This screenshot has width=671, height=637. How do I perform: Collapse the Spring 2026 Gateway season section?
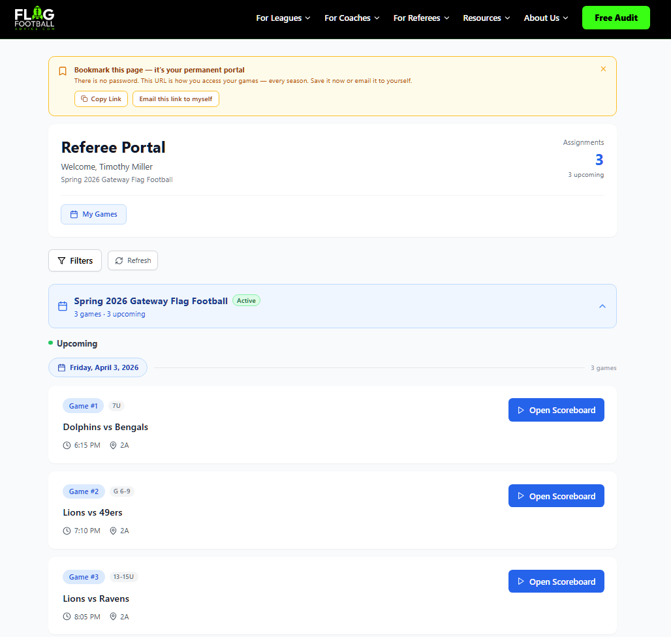pos(602,306)
